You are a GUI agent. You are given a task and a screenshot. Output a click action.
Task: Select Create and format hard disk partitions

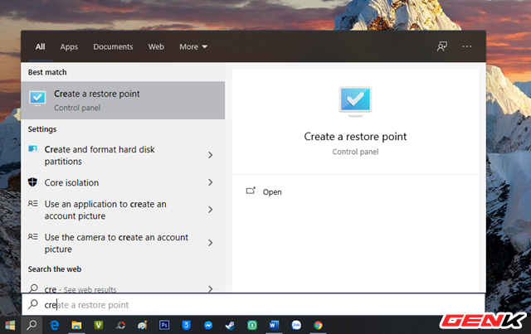point(123,155)
